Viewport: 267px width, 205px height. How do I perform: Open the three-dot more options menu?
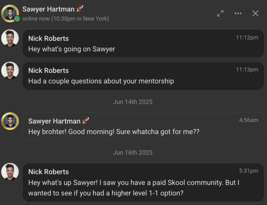point(238,13)
